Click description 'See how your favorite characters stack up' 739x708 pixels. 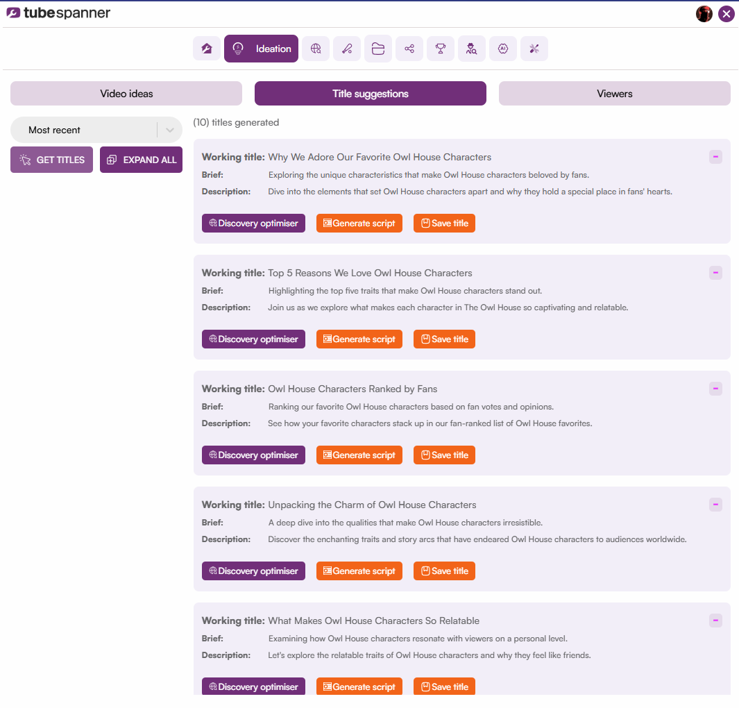pyautogui.click(x=430, y=423)
